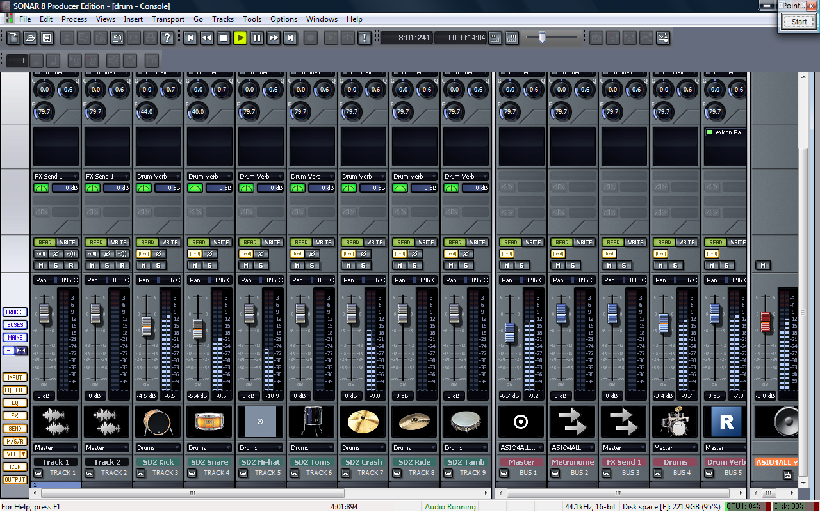Mute the SD2 Kick track
Viewport: 820px width, 512px height.
coord(144,265)
